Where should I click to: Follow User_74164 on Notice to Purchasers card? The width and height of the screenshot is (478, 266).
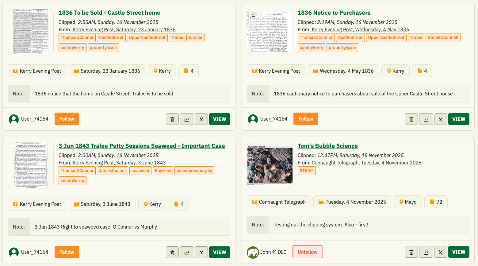click(306, 119)
